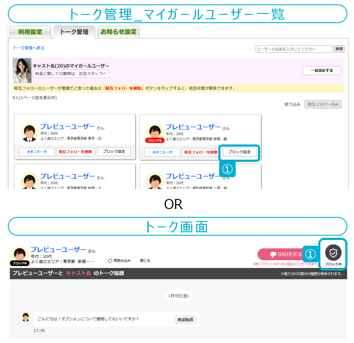Click the cast profile photo thumbnail
The height and width of the screenshot is (343, 354).
click(x=22, y=70)
